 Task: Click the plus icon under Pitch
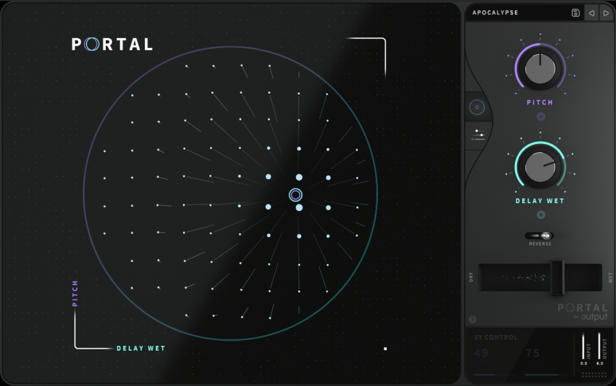540,117
